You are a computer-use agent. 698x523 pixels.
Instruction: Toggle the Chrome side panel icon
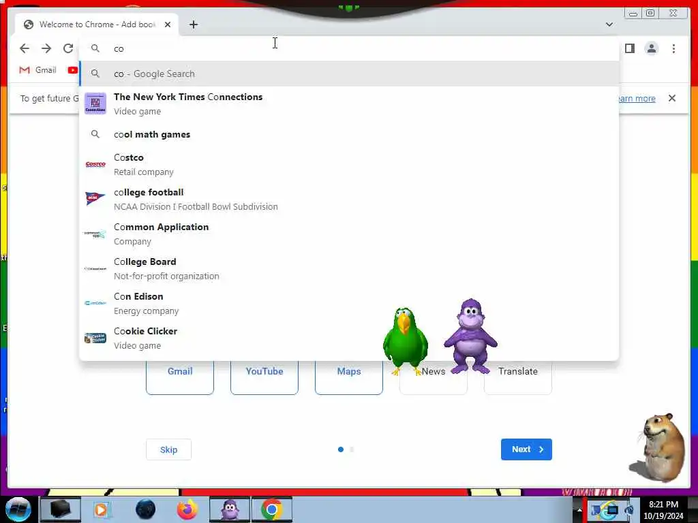(629, 48)
